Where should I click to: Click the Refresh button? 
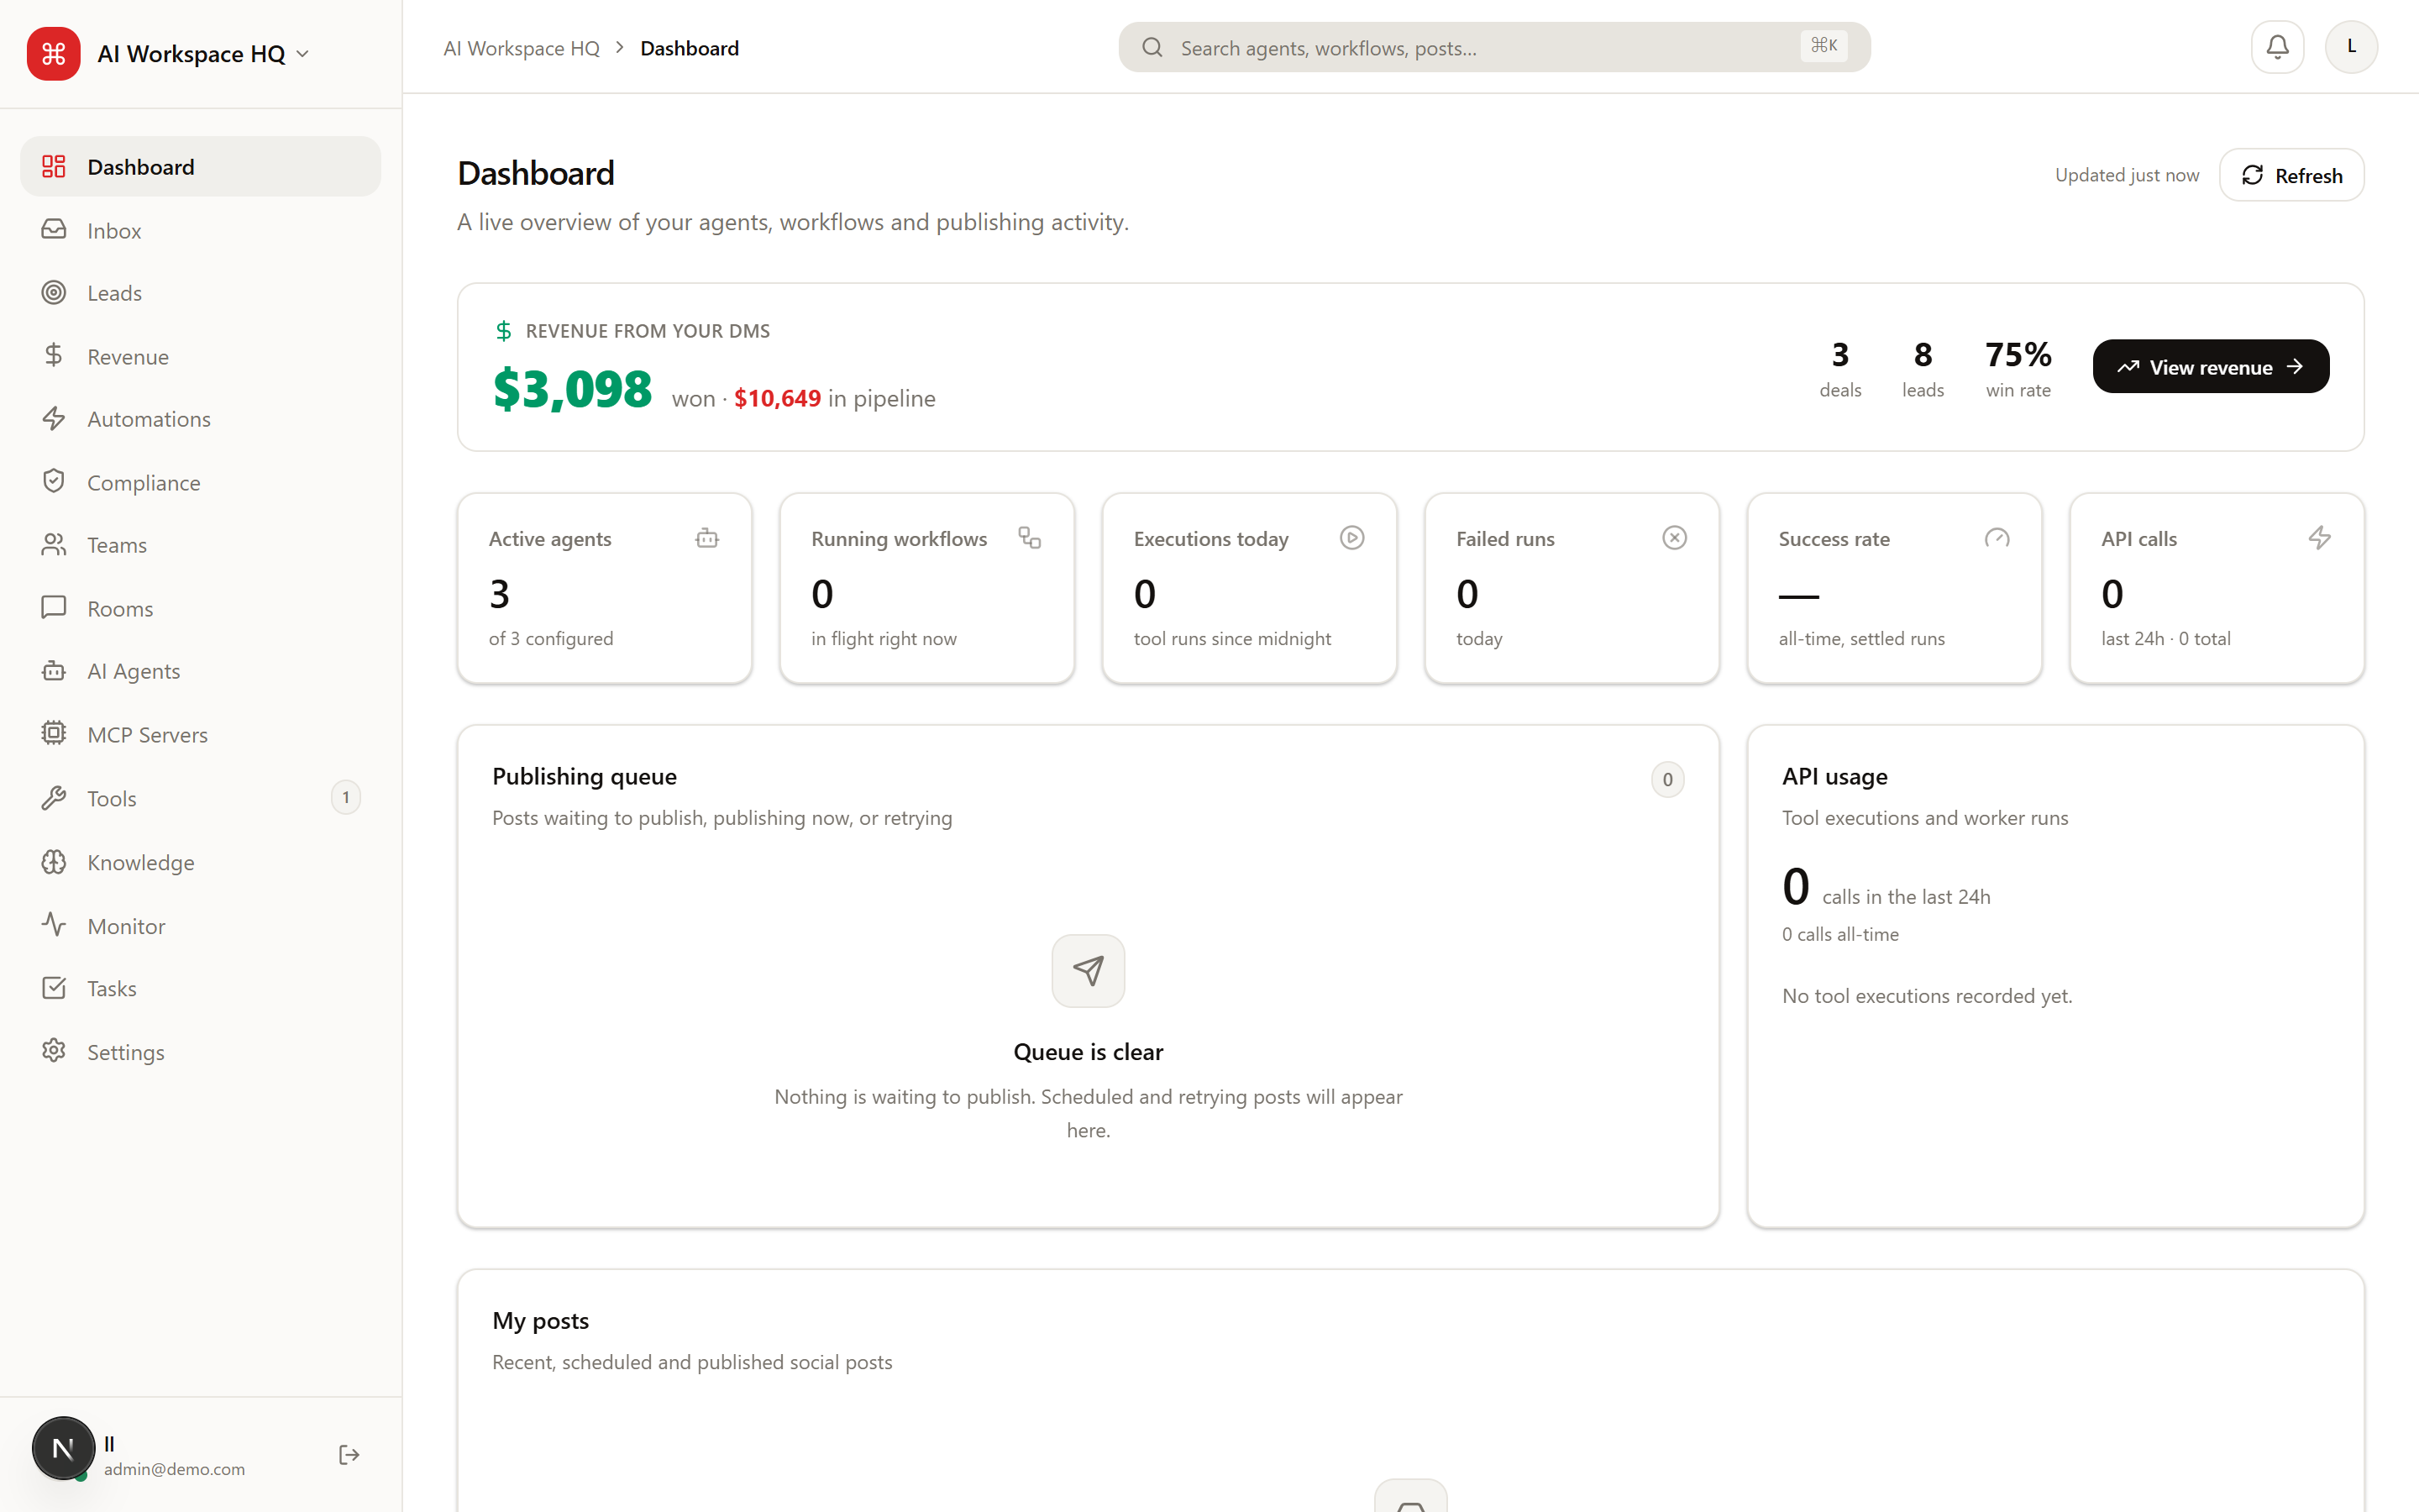(2291, 175)
